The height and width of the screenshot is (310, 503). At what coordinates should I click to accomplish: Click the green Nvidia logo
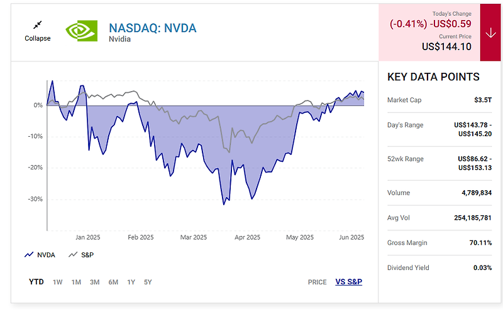(x=82, y=31)
